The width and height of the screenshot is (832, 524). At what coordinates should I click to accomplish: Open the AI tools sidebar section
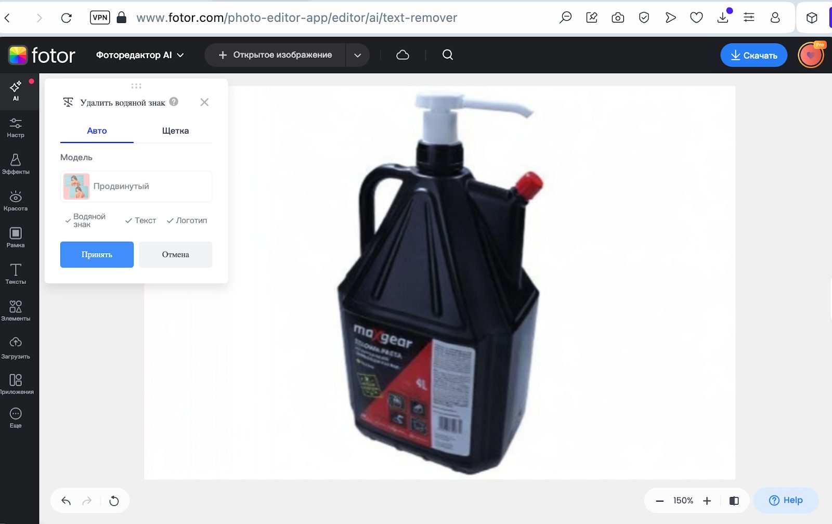click(x=16, y=91)
